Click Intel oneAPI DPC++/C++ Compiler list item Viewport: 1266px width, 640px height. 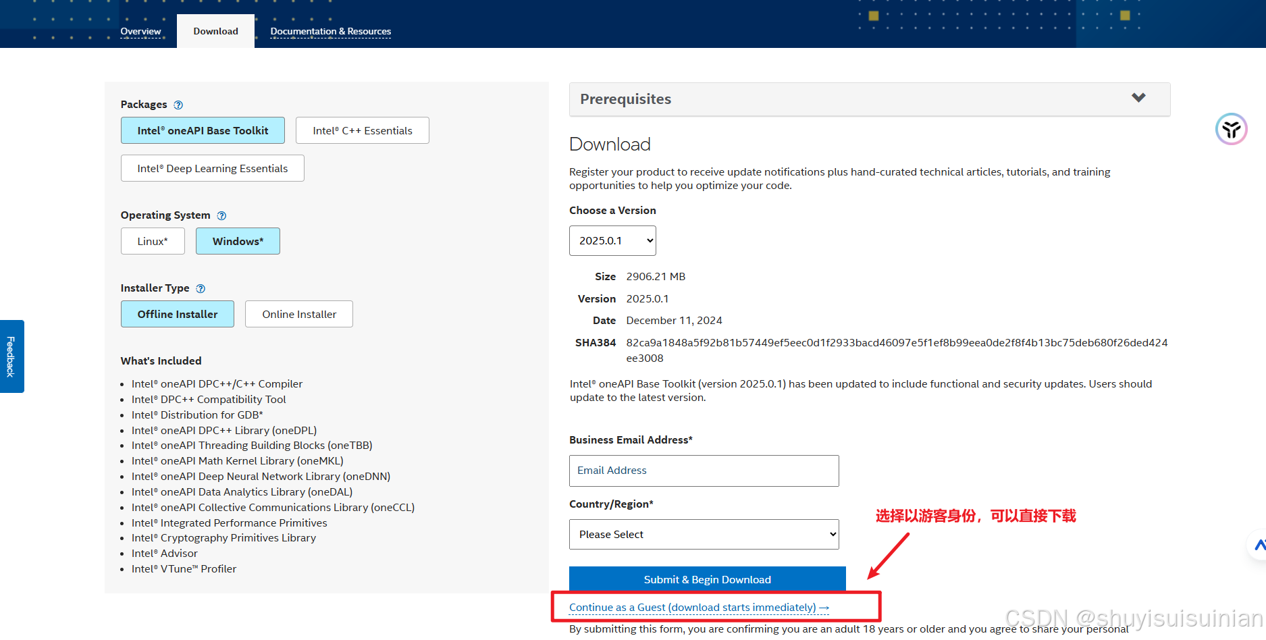pos(217,383)
